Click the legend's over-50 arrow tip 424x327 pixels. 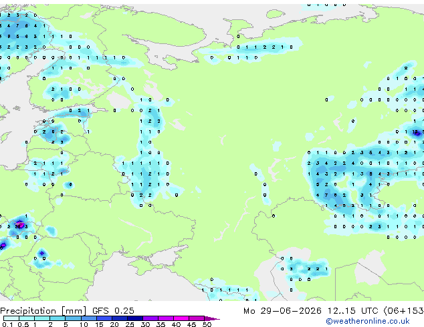pos(213,318)
